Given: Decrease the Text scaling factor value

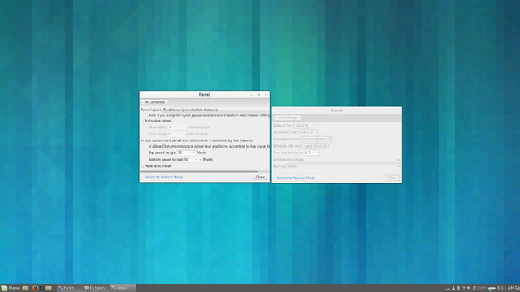Looking at the screenshot, I should click(313, 152).
